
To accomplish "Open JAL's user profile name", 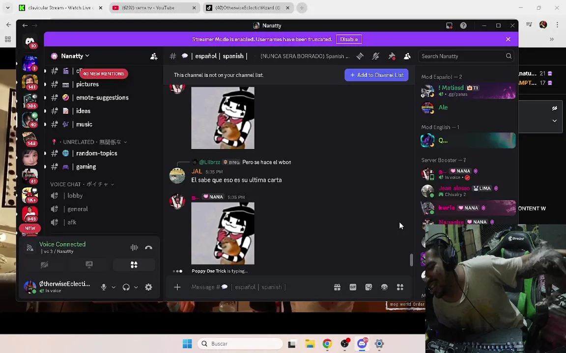I will click(x=197, y=172).
